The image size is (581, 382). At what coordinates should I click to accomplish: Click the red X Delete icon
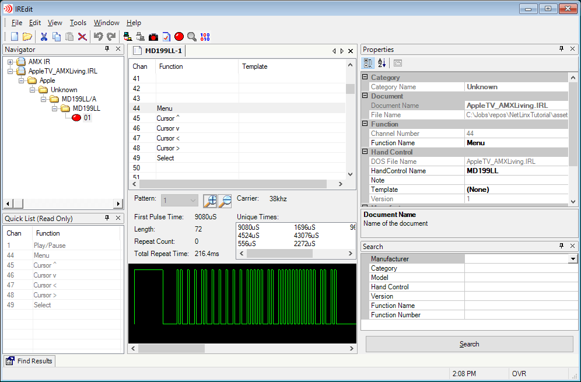coord(82,37)
